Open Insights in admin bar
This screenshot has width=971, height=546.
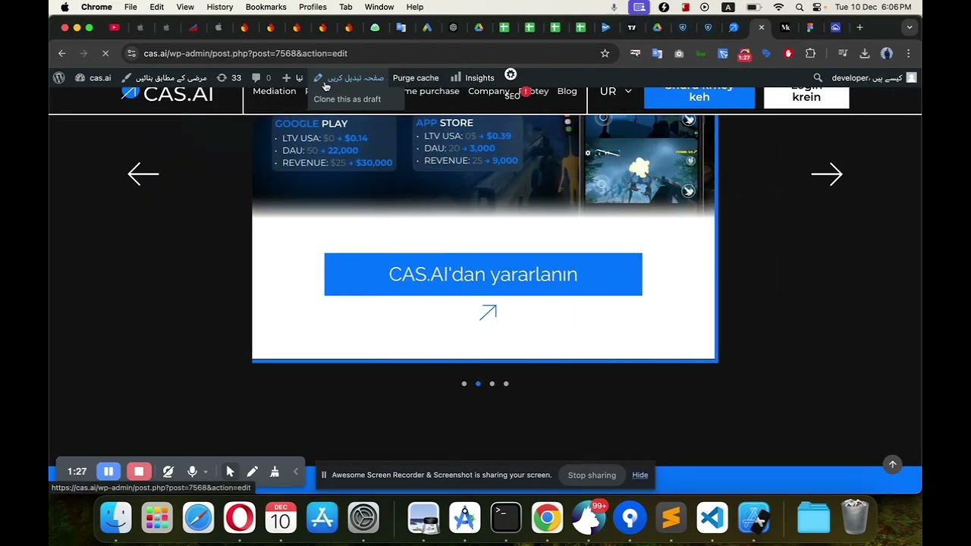click(473, 77)
